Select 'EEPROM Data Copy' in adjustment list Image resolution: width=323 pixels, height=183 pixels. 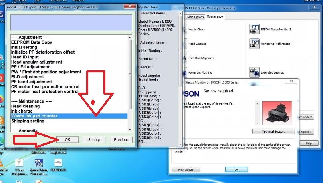[x=32, y=42]
